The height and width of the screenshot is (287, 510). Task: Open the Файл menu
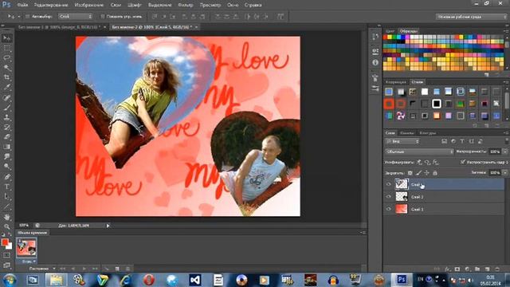click(x=22, y=5)
